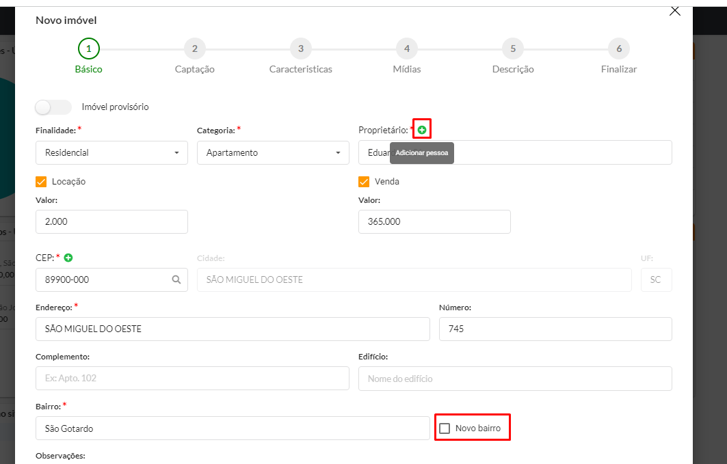Click the green plus icon next to CEP
This screenshot has height=464, width=727.
(x=68, y=258)
